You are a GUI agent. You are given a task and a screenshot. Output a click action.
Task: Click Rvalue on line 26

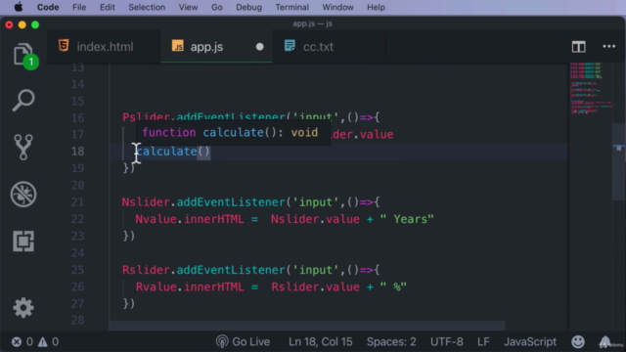(156, 286)
